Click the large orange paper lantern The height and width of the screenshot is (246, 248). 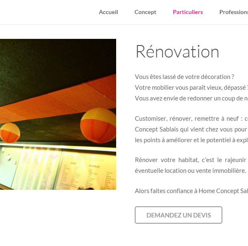point(98,125)
